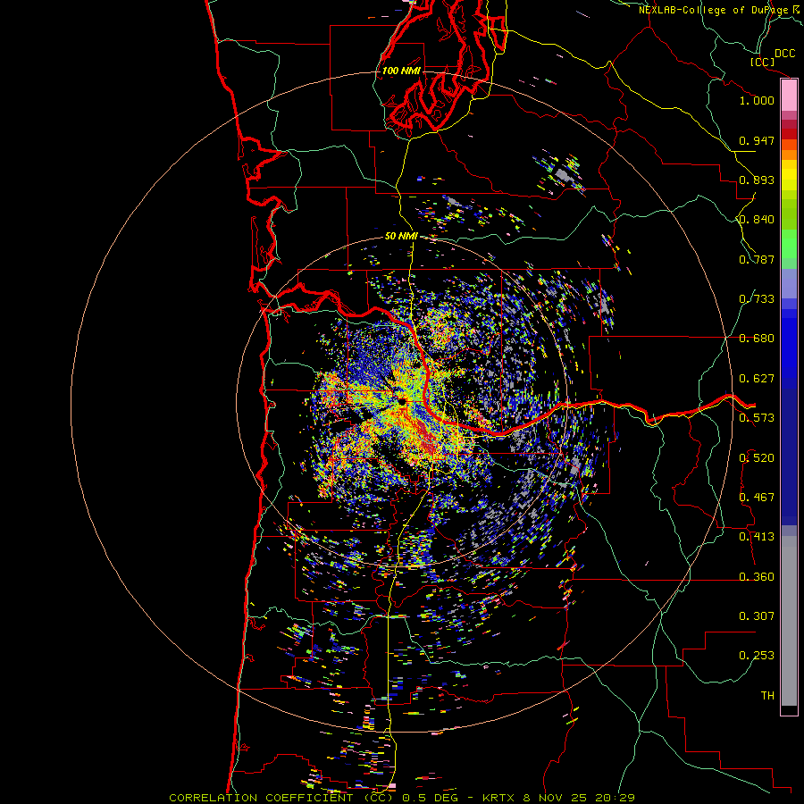Click the 0.680 legend value
The image size is (804, 804).
(x=757, y=339)
